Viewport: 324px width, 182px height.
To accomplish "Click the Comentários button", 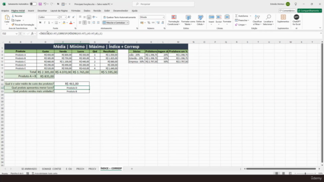I will click(287, 11).
